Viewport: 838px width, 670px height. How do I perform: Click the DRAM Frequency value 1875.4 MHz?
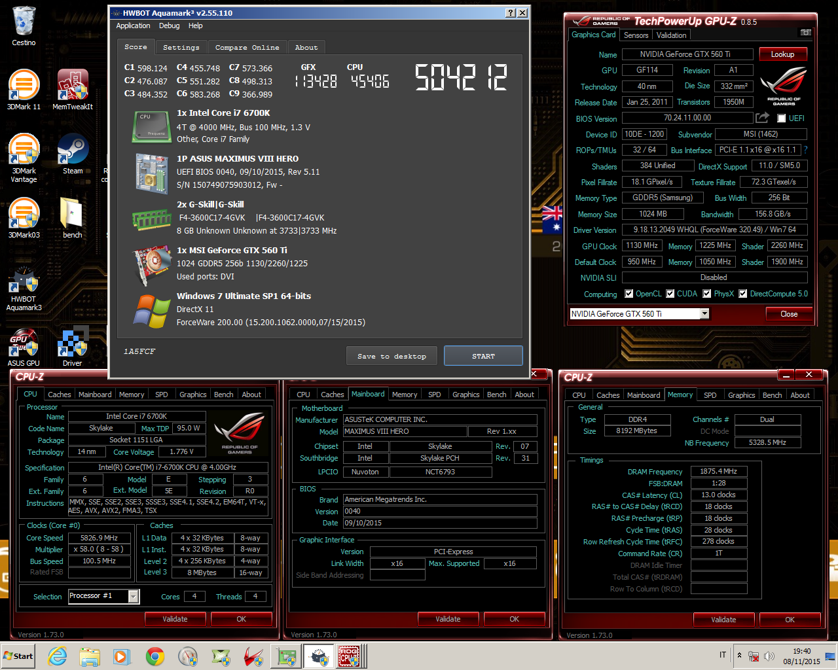tap(718, 471)
